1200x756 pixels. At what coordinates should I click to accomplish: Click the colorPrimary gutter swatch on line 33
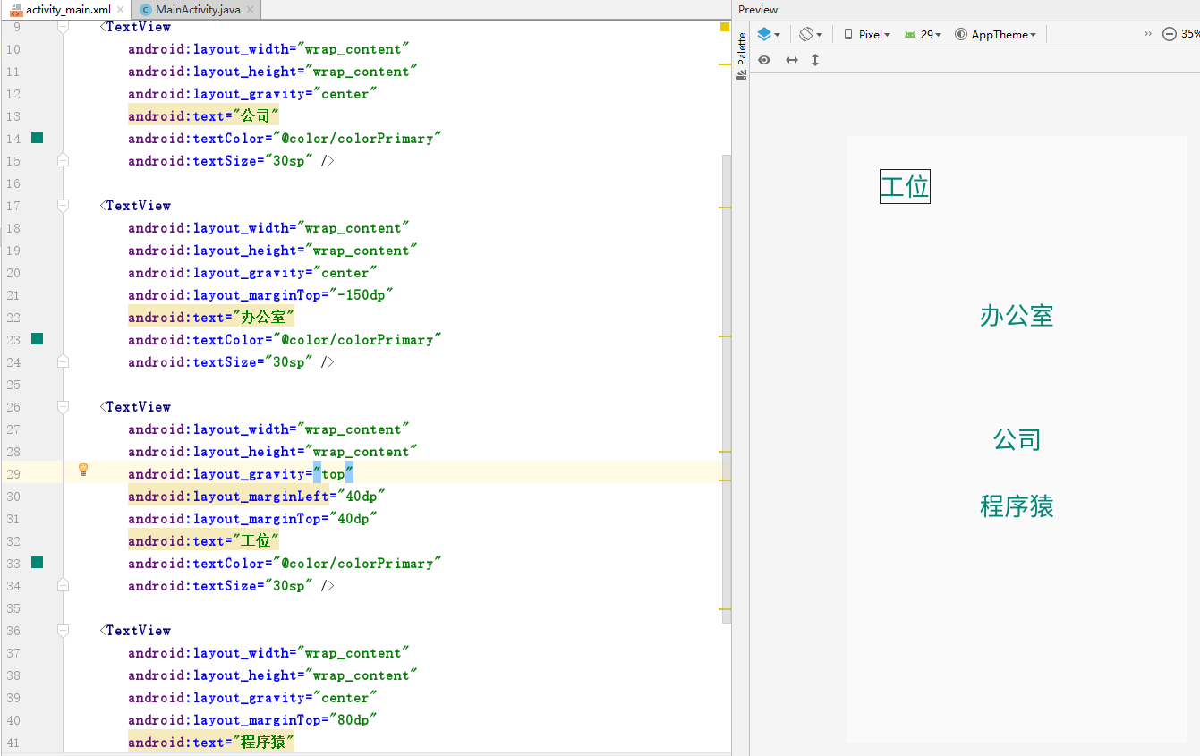click(37, 563)
